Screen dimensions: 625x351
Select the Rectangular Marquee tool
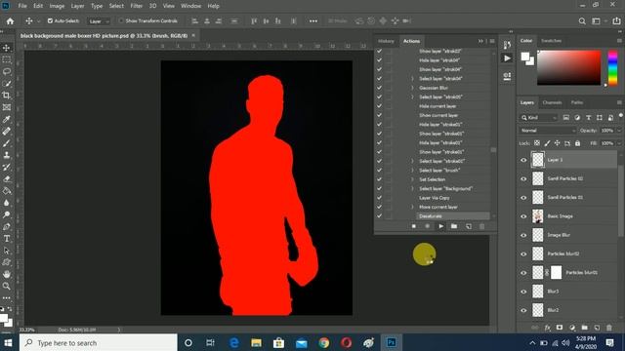pos(7,59)
